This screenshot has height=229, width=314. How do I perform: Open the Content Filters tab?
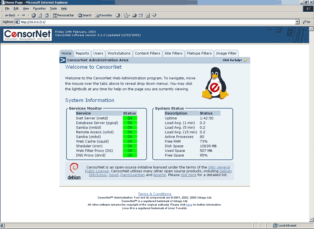[147, 53]
